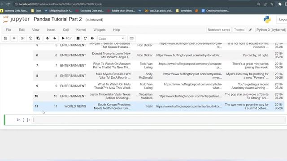This screenshot has width=287, height=161.
Task: Move selected cell up arrow
Action: point(47,38)
